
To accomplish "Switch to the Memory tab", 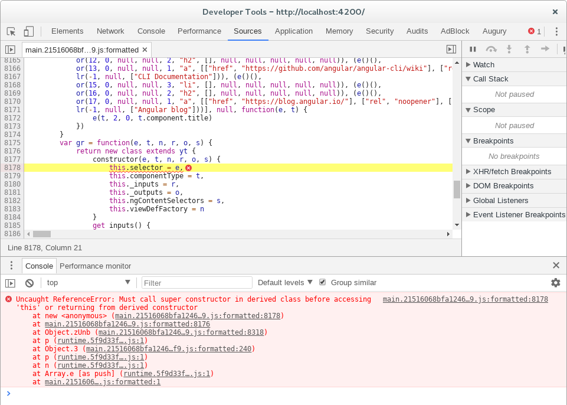I will point(339,31).
